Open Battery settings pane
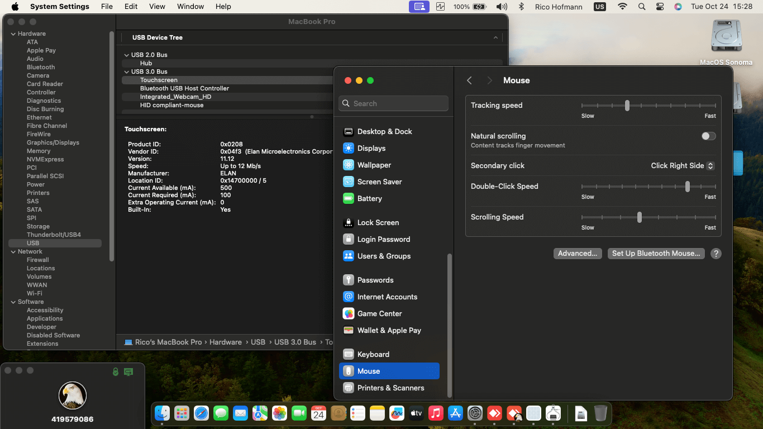The width and height of the screenshot is (763, 429). [369, 198]
